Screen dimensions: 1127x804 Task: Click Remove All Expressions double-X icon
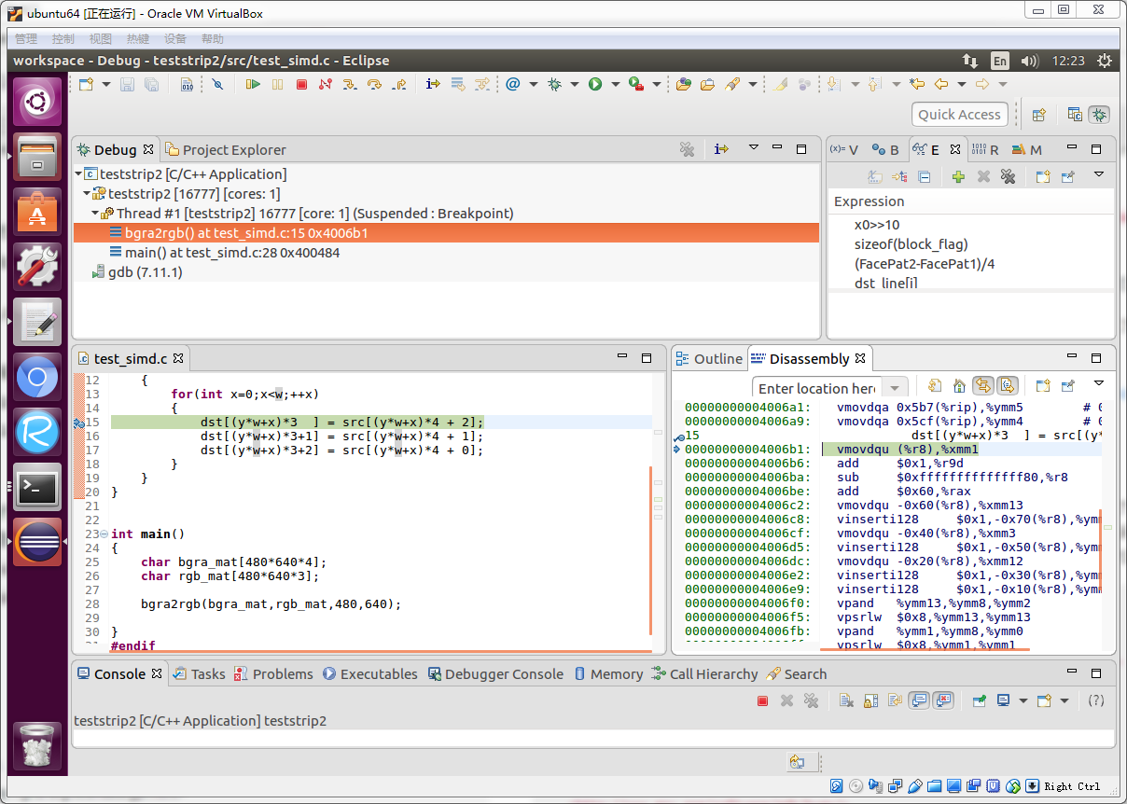(x=1008, y=176)
